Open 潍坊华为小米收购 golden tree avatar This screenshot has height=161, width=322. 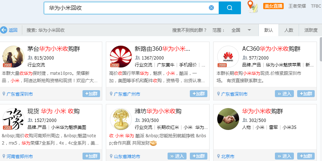click(121, 119)
